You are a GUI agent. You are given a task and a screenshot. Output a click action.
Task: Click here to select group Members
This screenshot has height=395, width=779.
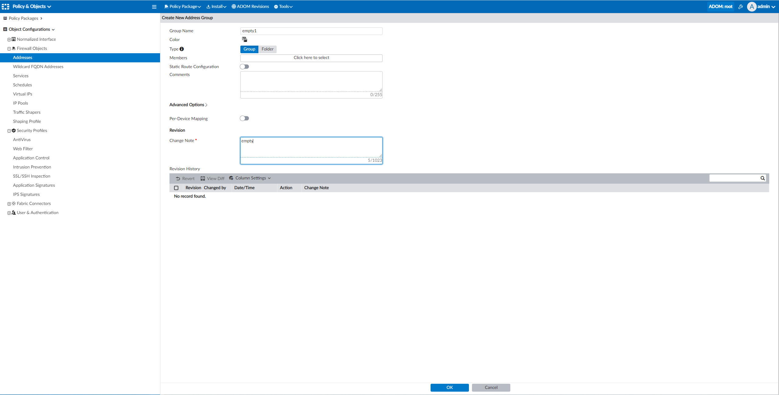(x=311, y=58)
